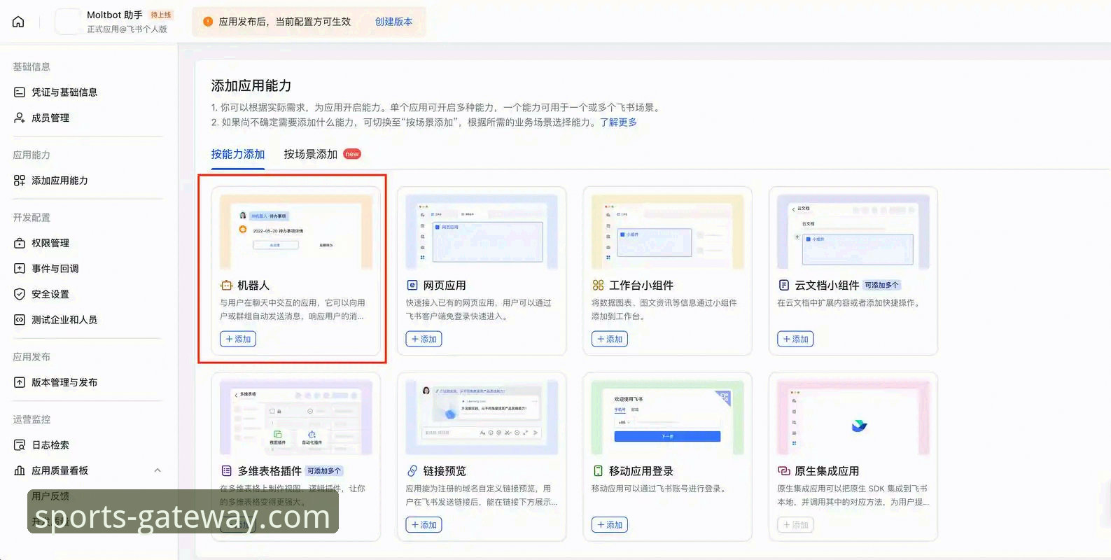The height and width of the screenshot is (560, 1111).
Task: Open 凭证与基础信息 icon in sidebar
Action: coord(20,92)
